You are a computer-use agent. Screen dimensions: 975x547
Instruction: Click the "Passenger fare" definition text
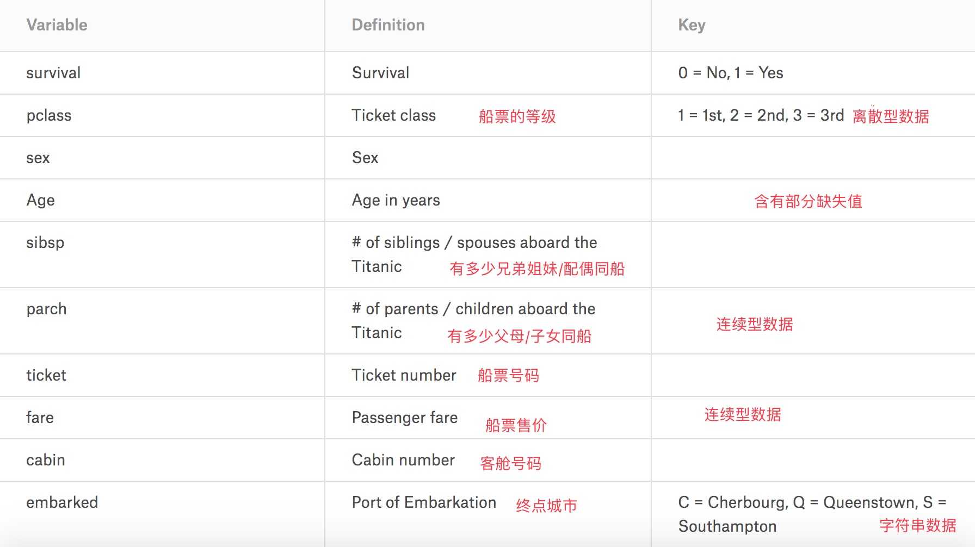(405, 418)
